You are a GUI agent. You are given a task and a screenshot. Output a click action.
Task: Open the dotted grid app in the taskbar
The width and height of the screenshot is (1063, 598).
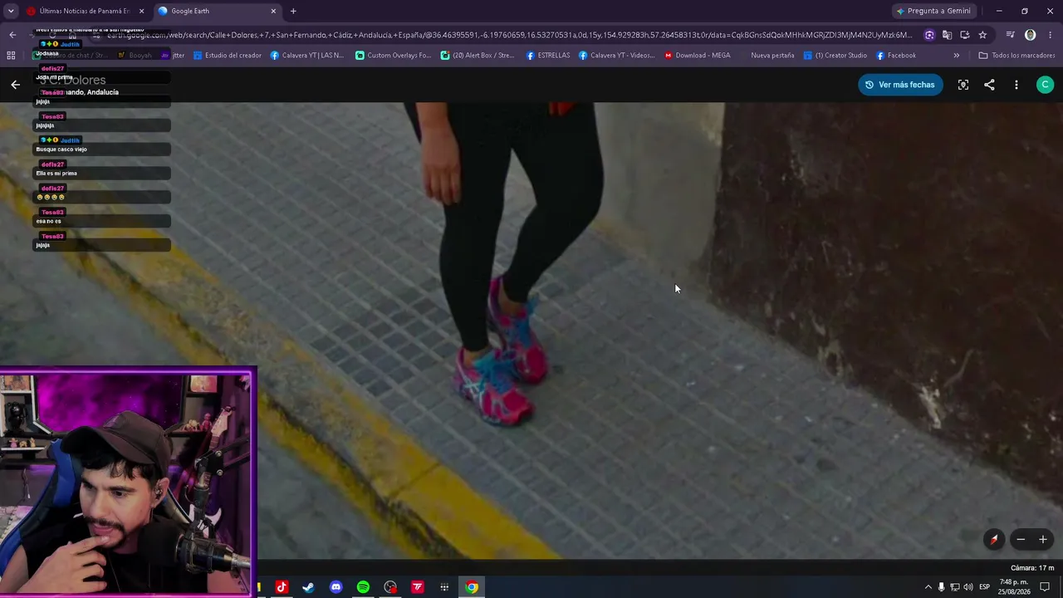[444, 587]
